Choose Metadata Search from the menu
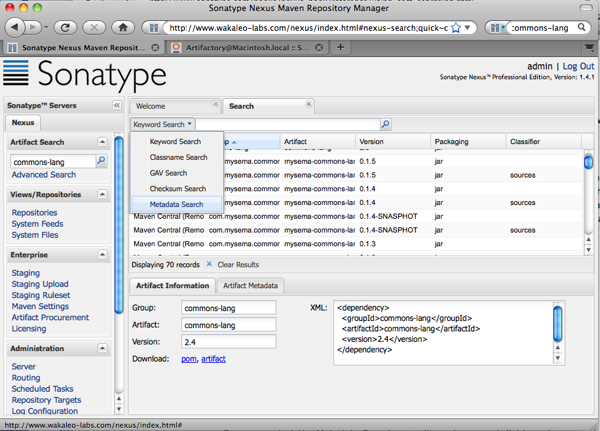 [176, 204]
